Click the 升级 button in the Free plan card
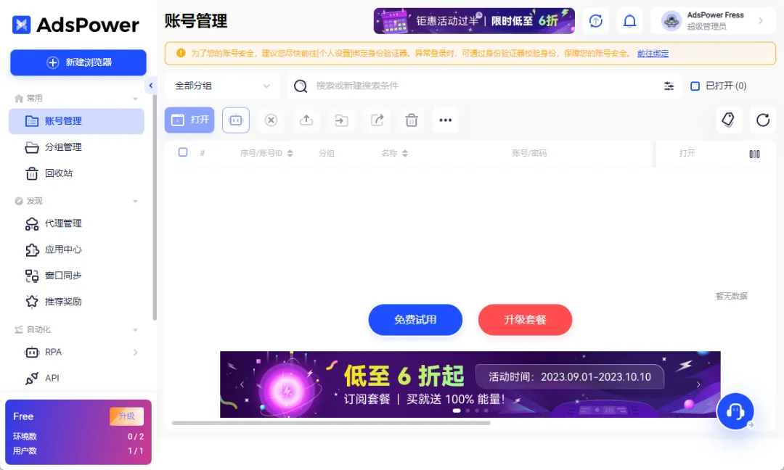 [x=126, y=416]
